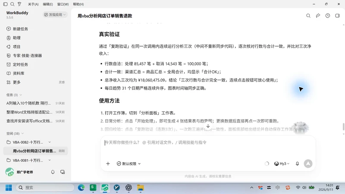Image resolution: width=345 pixels, height=194 pixels.
Task: Open the Windows Start menu
Action: tap(9, 188)
